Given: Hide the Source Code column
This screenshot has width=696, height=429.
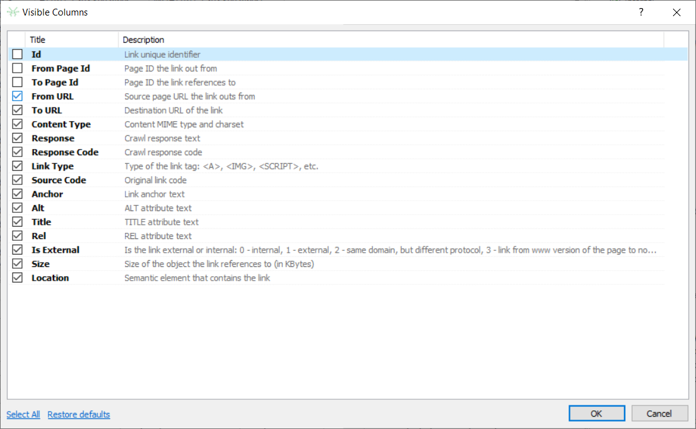Looking at the screenshot, I should point(17,180).
